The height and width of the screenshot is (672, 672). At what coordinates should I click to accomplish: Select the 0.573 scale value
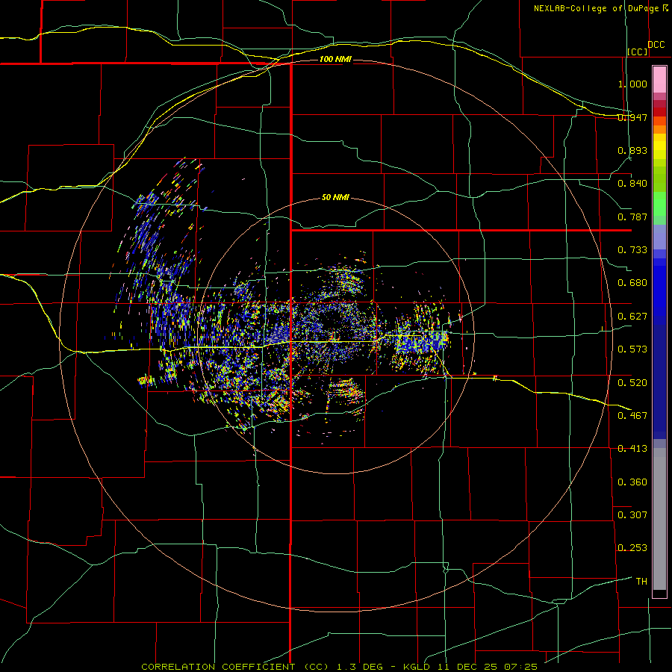point(632,349)
